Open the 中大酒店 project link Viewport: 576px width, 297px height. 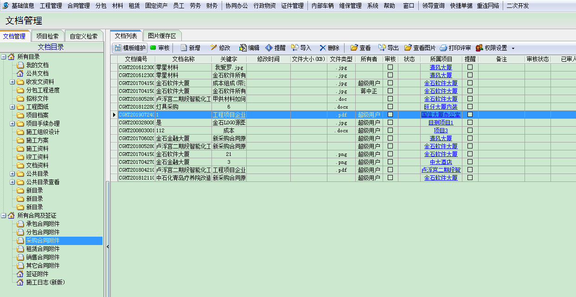(441, 161)
